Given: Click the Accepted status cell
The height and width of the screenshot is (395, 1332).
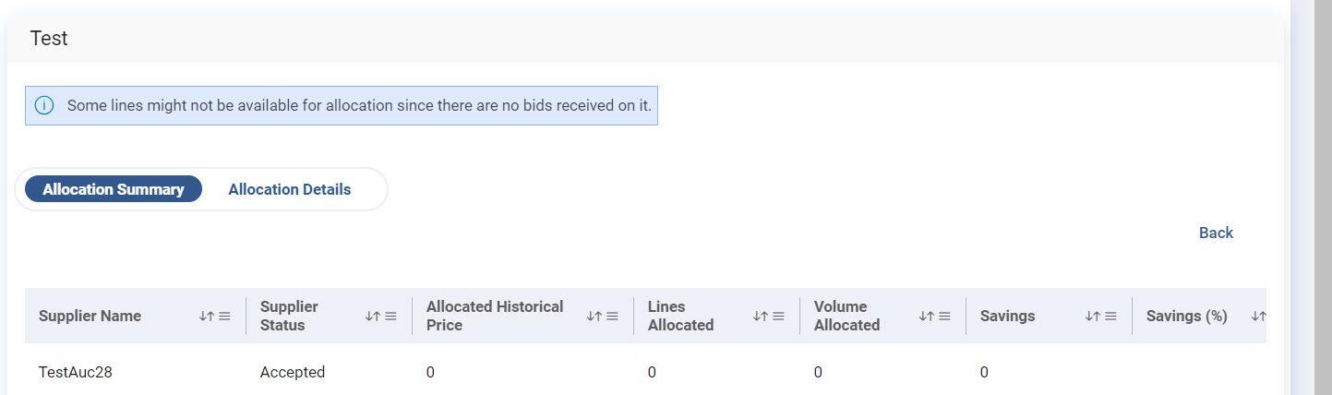Looking at the screenshot, I should pos(293,373).
